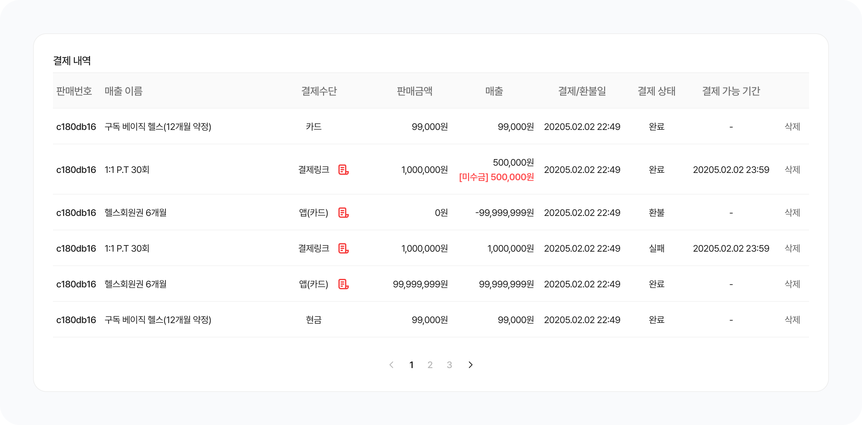This screenshot has height=425, width=862.
Task: Switch to page 2 in pagination
Action: tap(430, 365)
